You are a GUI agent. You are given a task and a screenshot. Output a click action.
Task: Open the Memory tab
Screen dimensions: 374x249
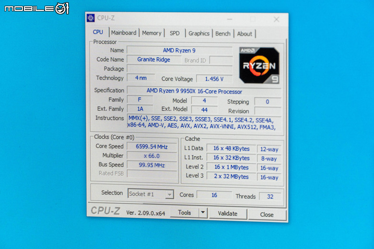(152, 33)
